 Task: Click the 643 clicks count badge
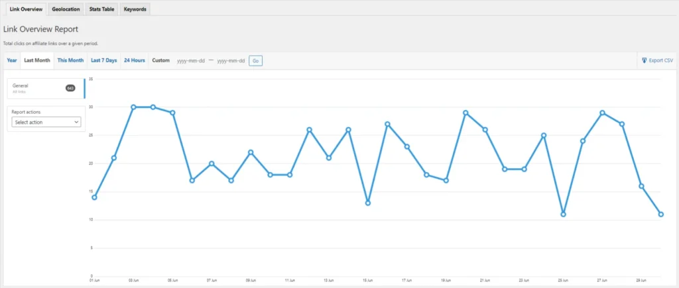coord(70,88)
